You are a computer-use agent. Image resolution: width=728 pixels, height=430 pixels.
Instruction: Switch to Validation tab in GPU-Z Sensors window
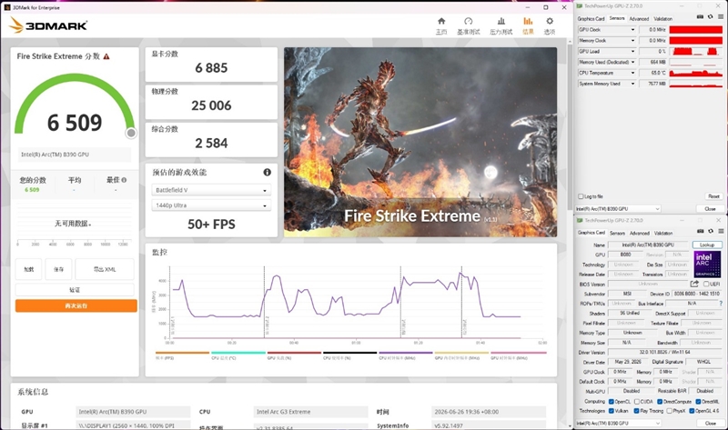(663, 18)
